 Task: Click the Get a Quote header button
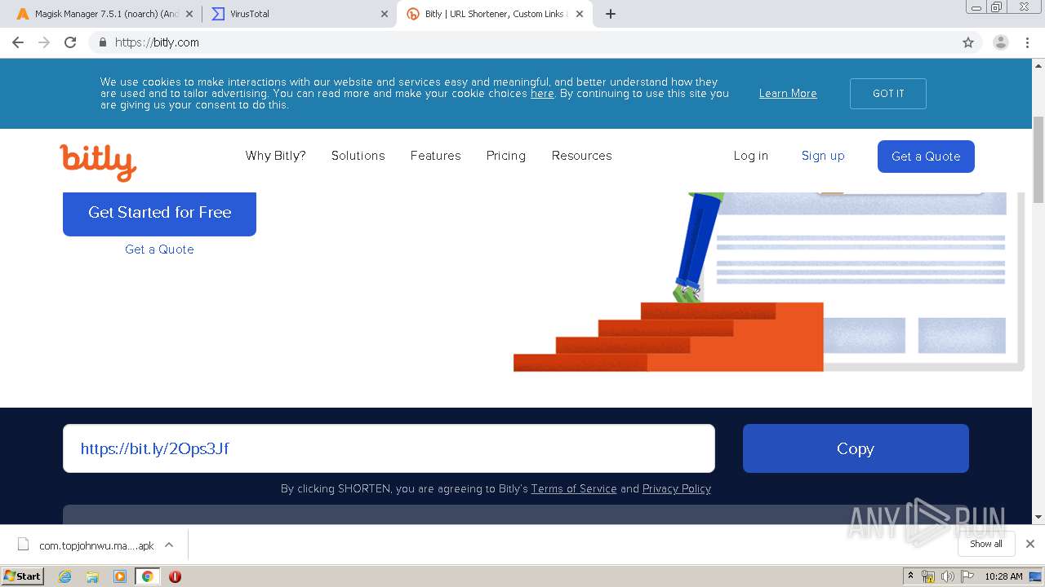pyautogui.click(x=926, y=157)
